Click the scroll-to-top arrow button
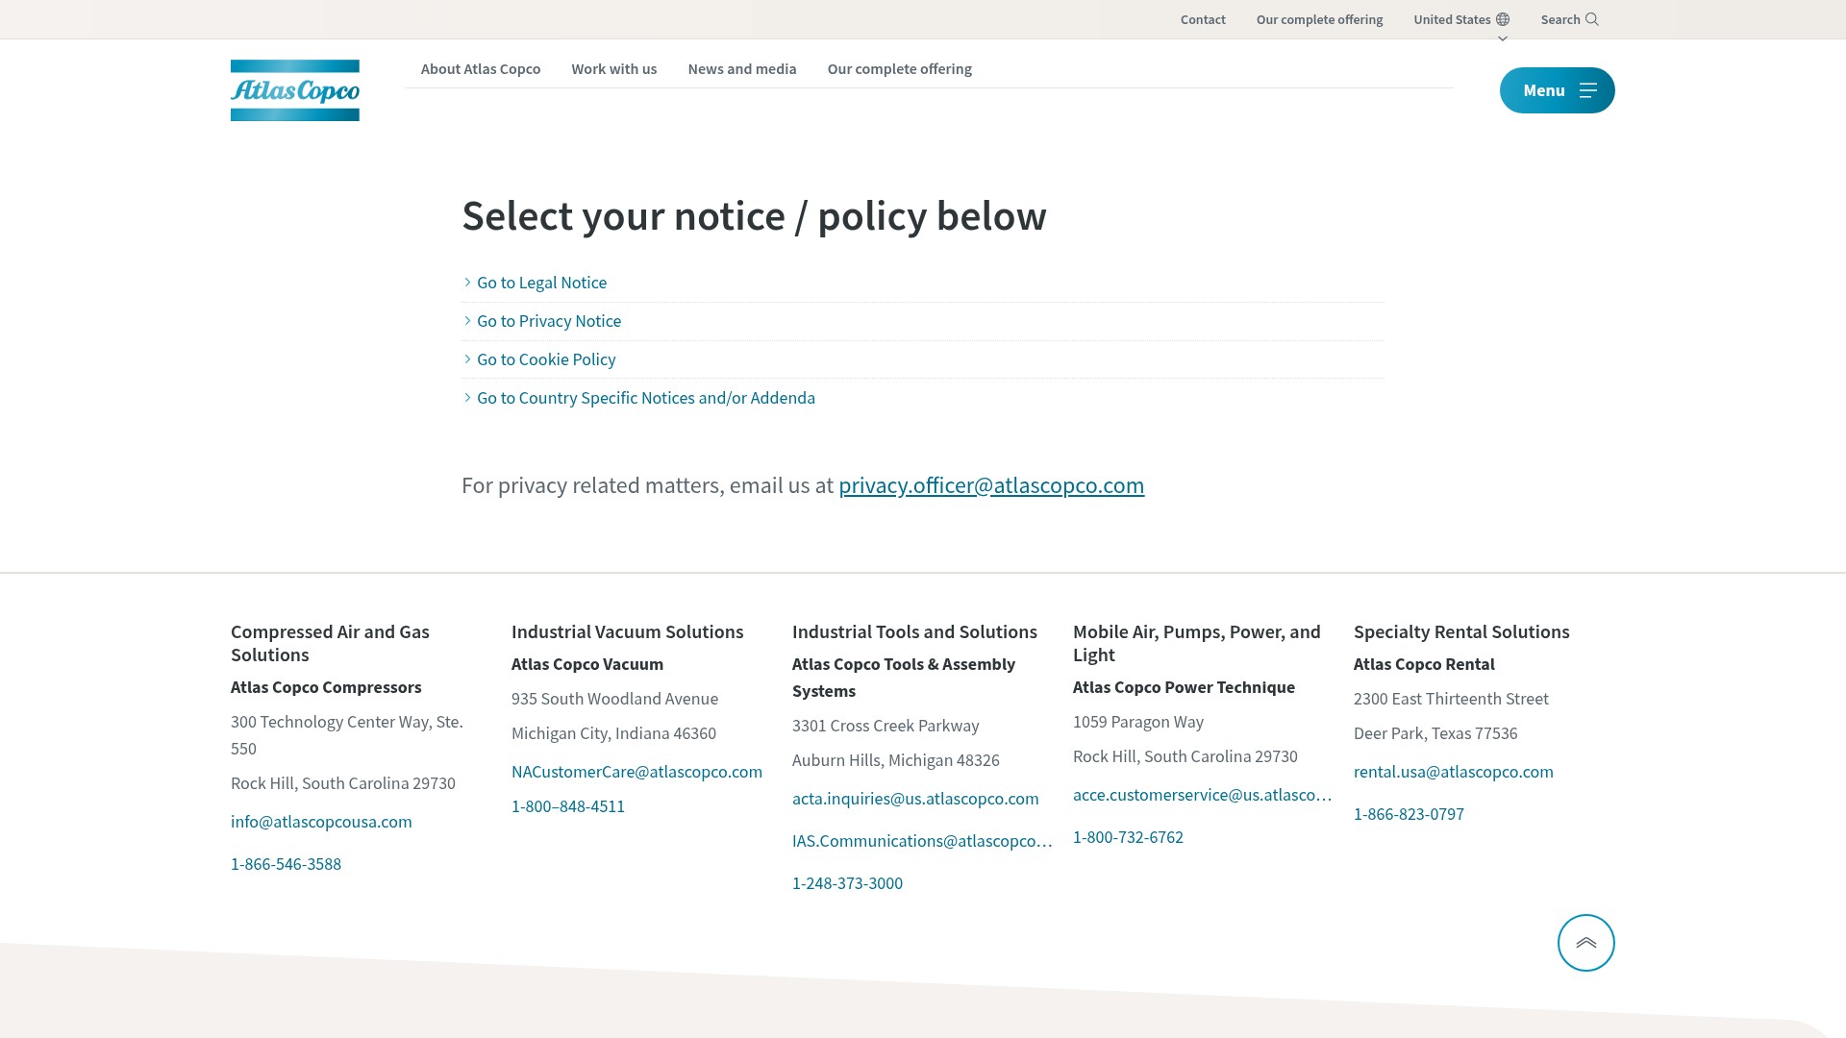1846x1038 pixels. 1586,943
